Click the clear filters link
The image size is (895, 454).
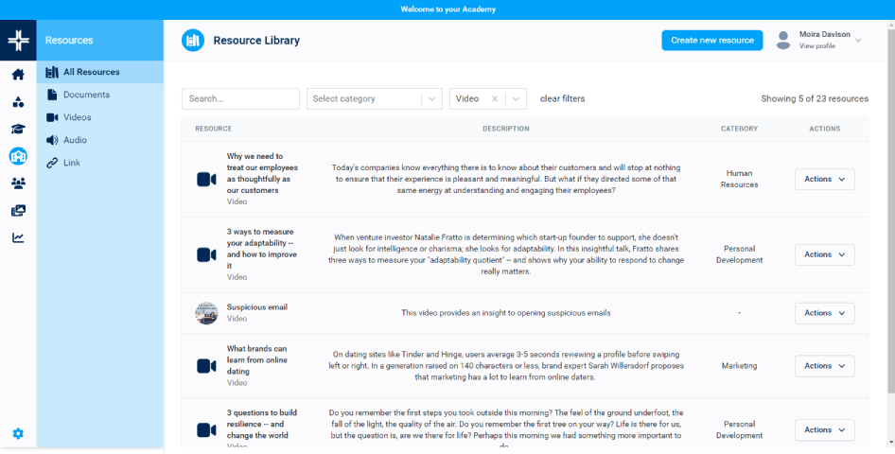tap(562, 98)
